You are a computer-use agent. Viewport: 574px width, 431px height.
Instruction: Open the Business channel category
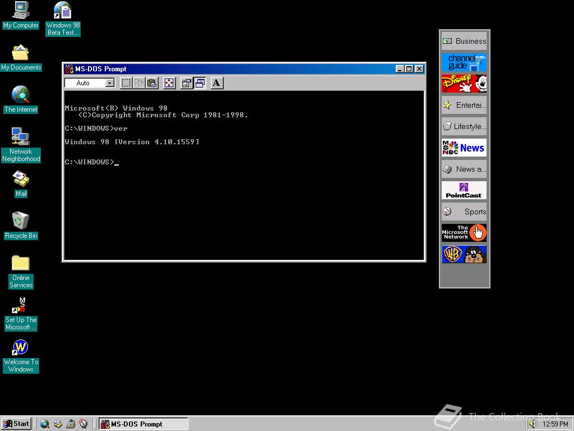[464, 41]
